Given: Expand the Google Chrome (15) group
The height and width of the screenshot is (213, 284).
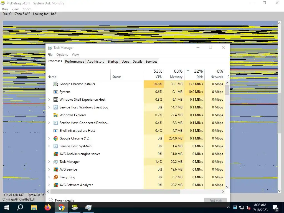Looking at the screenshot, I should 49,138.
